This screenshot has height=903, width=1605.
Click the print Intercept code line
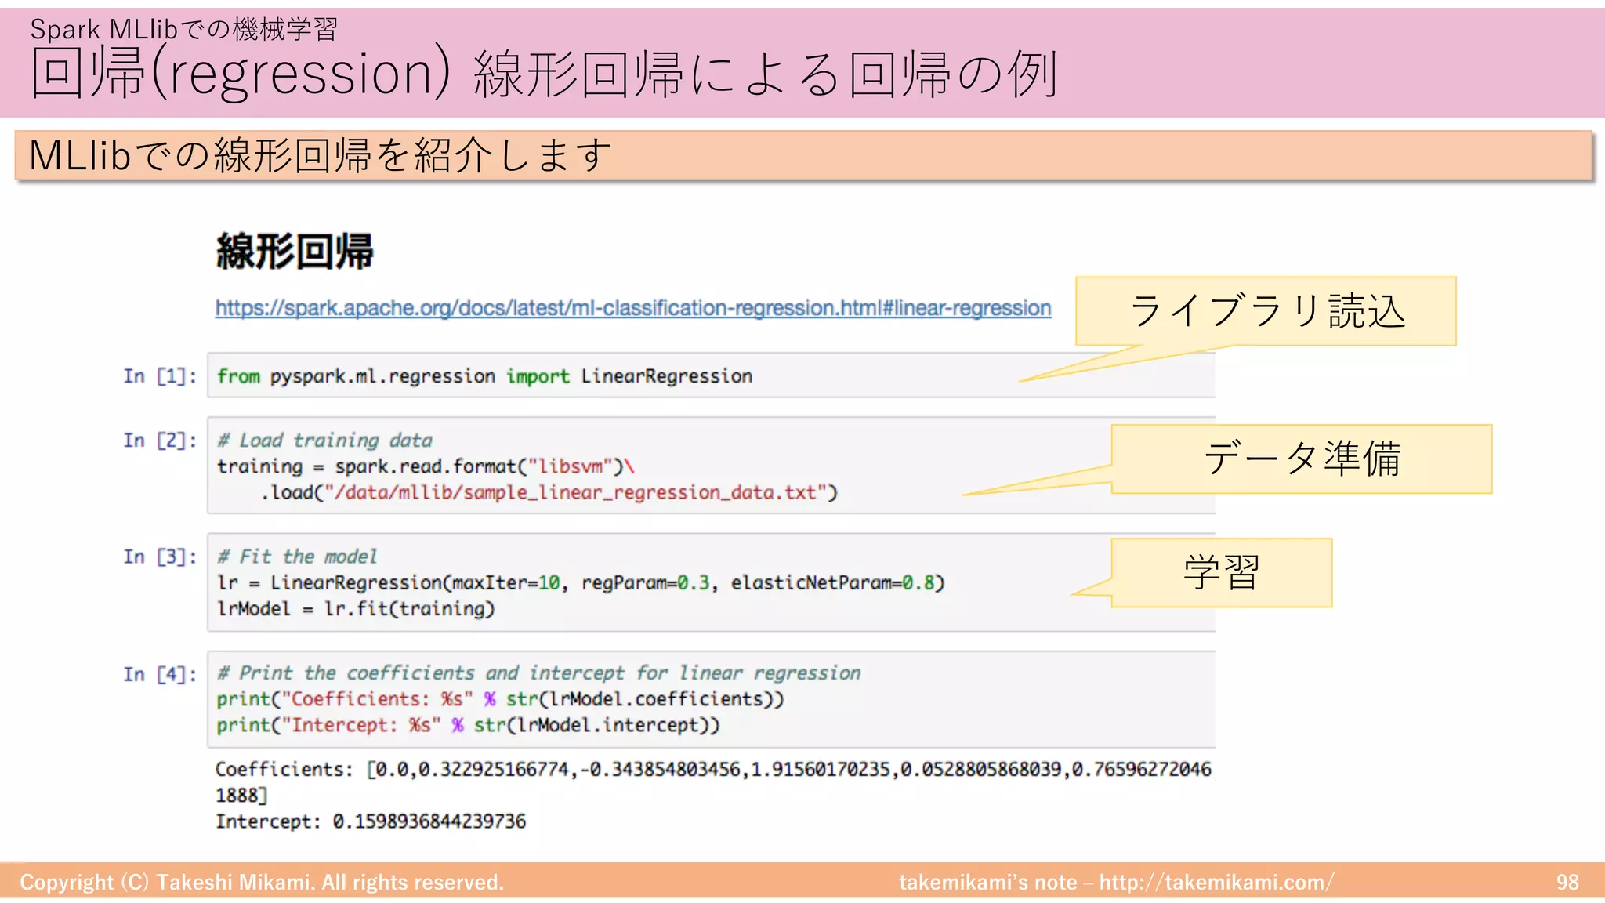pos(468,725)
